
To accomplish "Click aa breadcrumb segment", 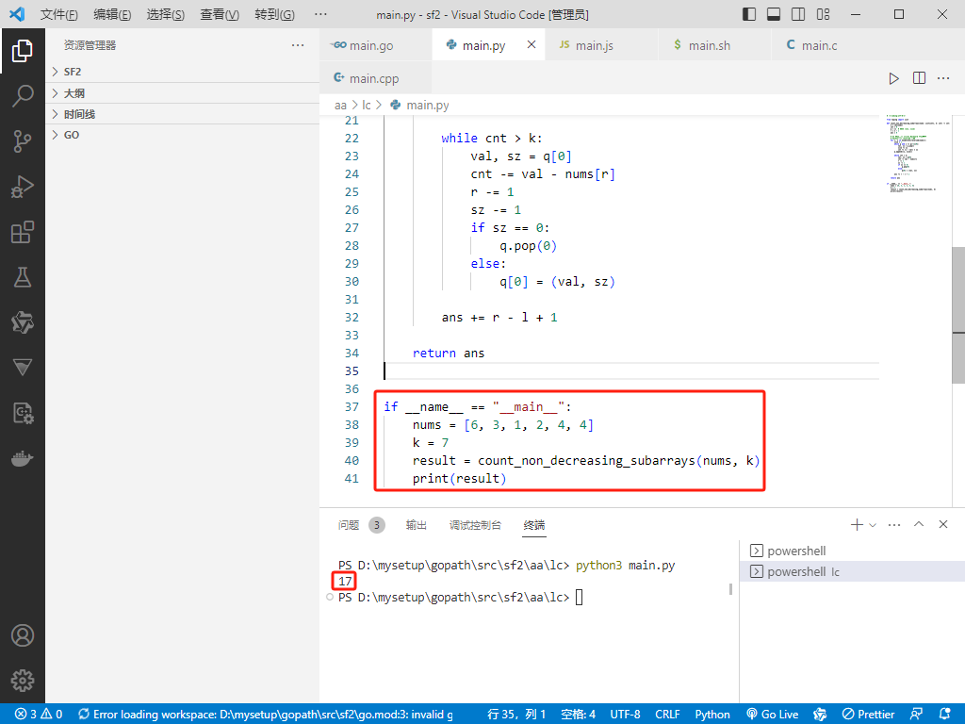I will (340, 106).
